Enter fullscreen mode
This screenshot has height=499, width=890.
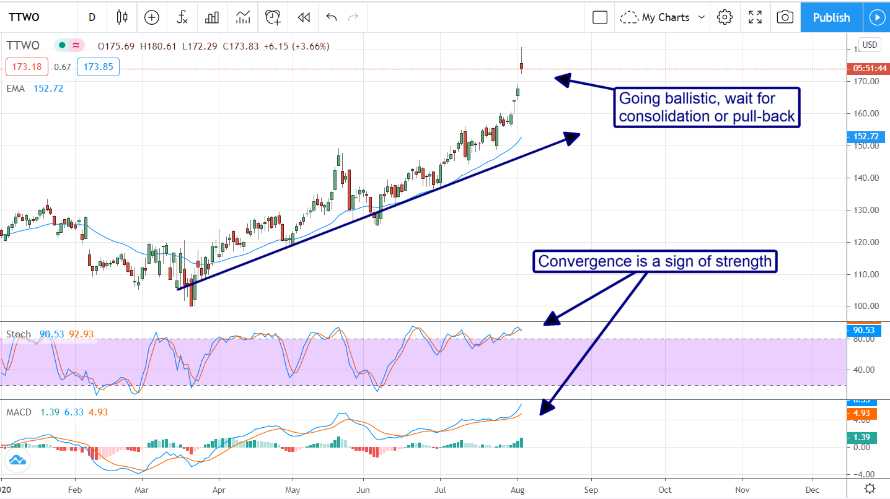point(755,17)
